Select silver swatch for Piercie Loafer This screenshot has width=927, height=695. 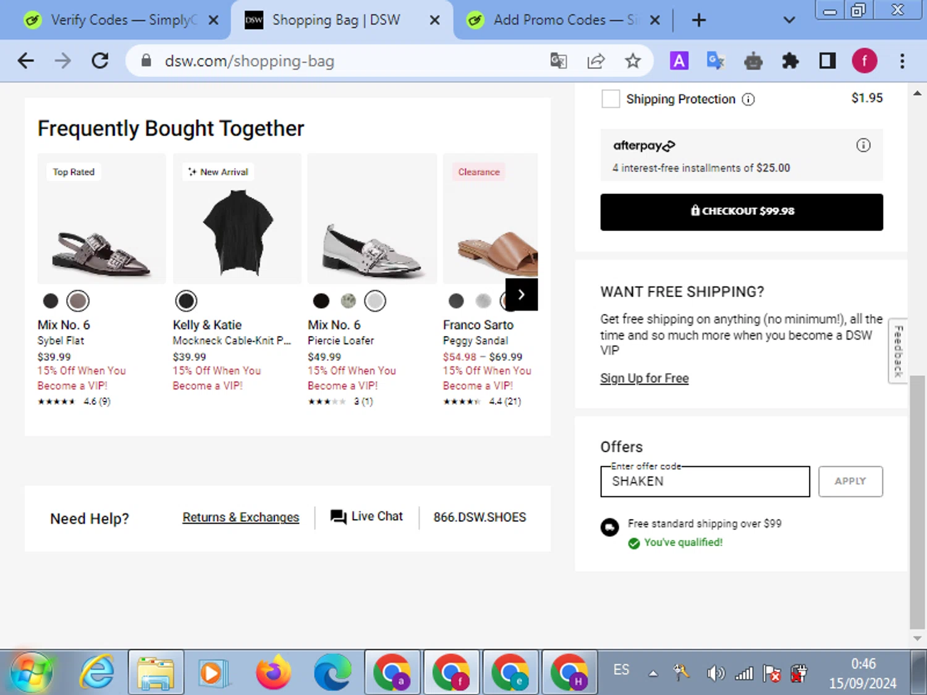click(x=375, y=301)
